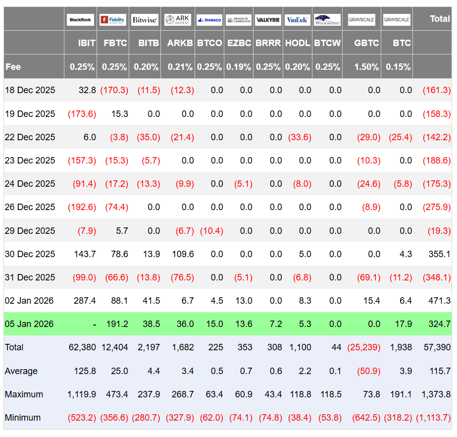Image resolution: width=457 pixels, height=437 pixels.
Task: Select the BRRR ticker header
Action: pyautogui.click(x=268, y=43)
